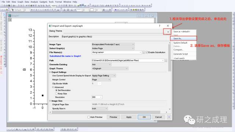
Task: Open the Select Graph(s) dropdown
Action: (x=113, y=48)
